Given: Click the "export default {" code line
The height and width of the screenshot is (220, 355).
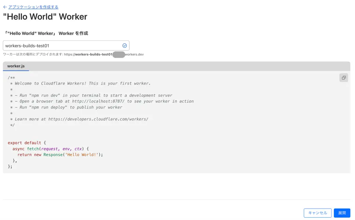Looking at the screenshot, I should click(x=27, y=143).
